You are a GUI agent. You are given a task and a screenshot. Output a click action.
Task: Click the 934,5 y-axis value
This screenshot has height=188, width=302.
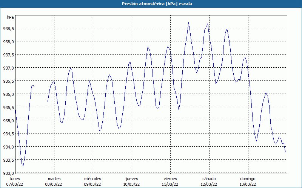point(8,133)
